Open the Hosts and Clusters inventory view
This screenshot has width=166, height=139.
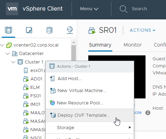coord(8,30)
